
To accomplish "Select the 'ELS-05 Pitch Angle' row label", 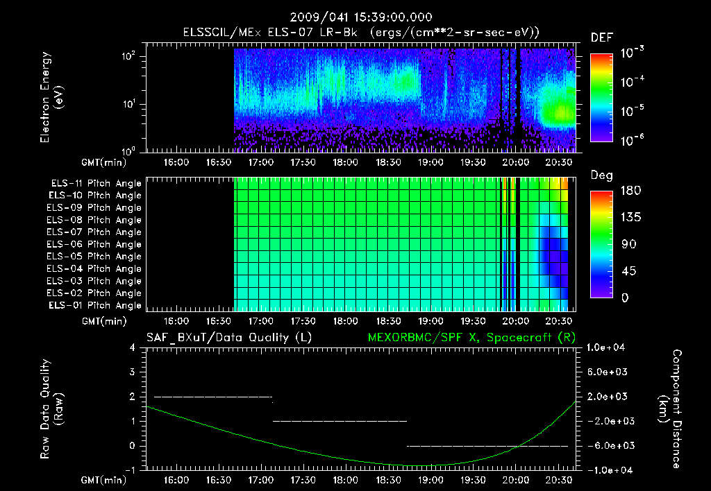I will pyautogui.click(x=94, y=257).
